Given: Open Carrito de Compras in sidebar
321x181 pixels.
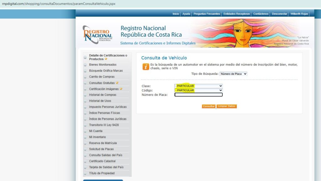Looking at the screenshot, I should [x=102, y=77].
